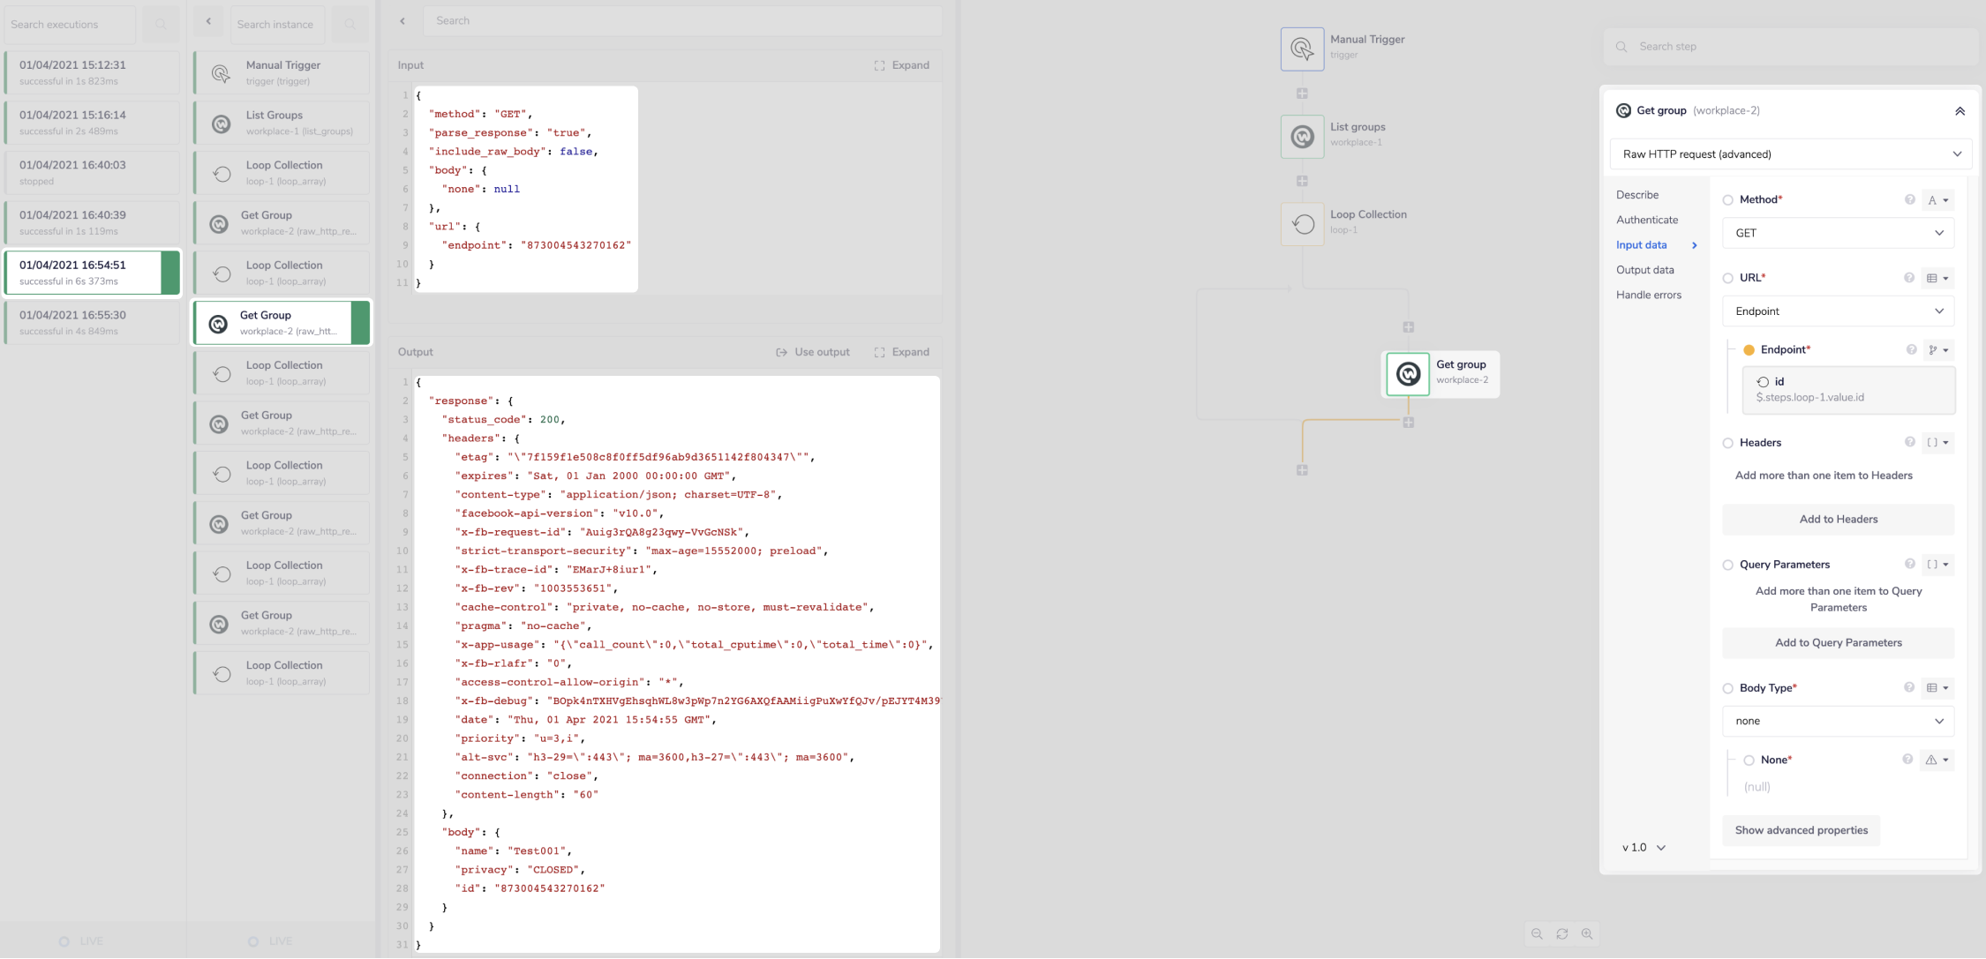The height and width of the screenshot is (959, 1986).
Task: Zoom in on the workflow canvas
Action: pos(1587,933)
